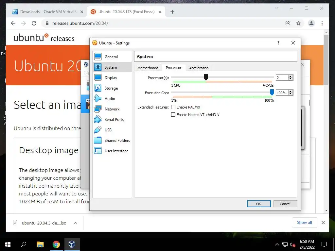The height and width of the screenshot is (251, 335).
Task: Decrease processor count spinner down arrow
Action: pos(291,79)
